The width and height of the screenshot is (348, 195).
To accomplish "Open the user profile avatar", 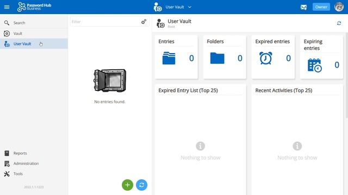I will pos(339,7).
